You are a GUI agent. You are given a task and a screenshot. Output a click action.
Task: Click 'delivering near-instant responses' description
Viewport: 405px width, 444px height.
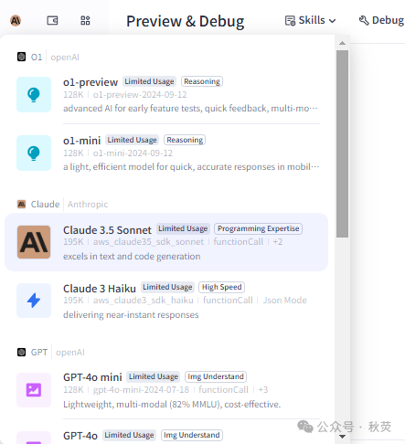(x=131, y=315)
